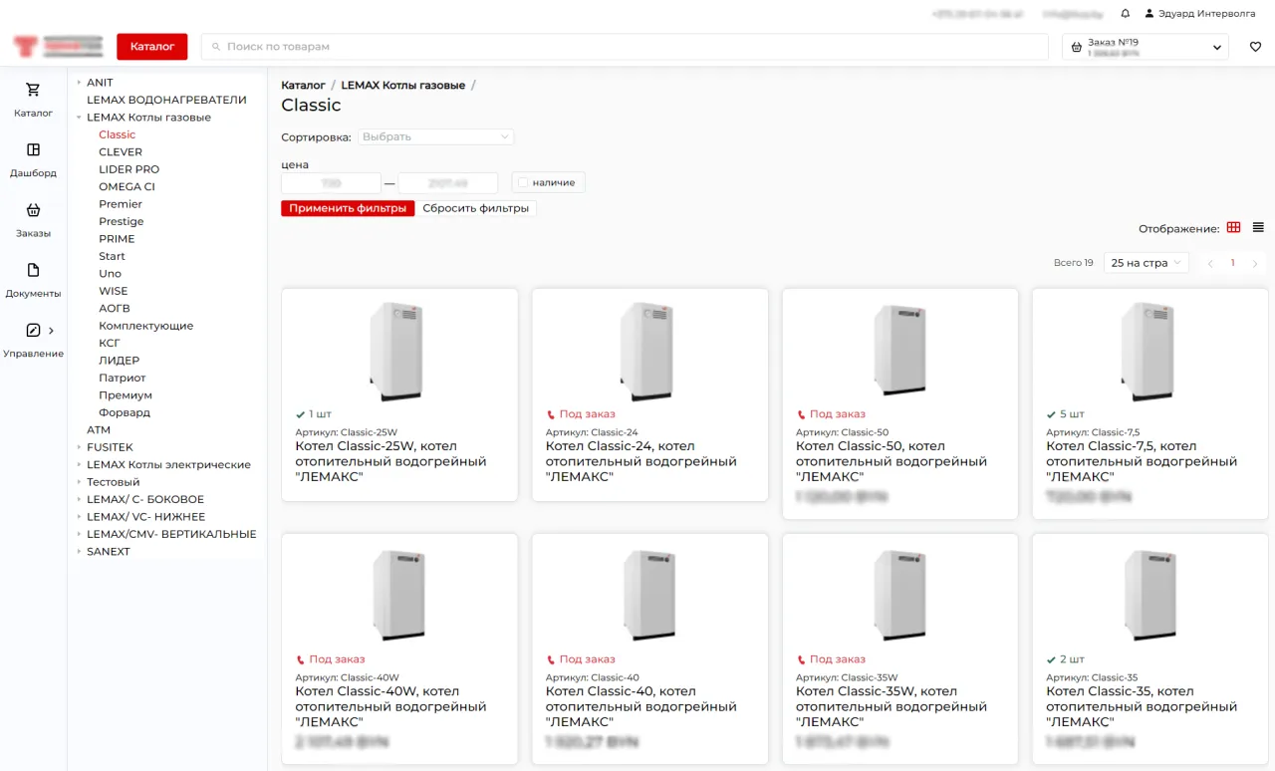Open the Сортировка dropdown
Screen dimensions: 1275x771
pos(435,136)
